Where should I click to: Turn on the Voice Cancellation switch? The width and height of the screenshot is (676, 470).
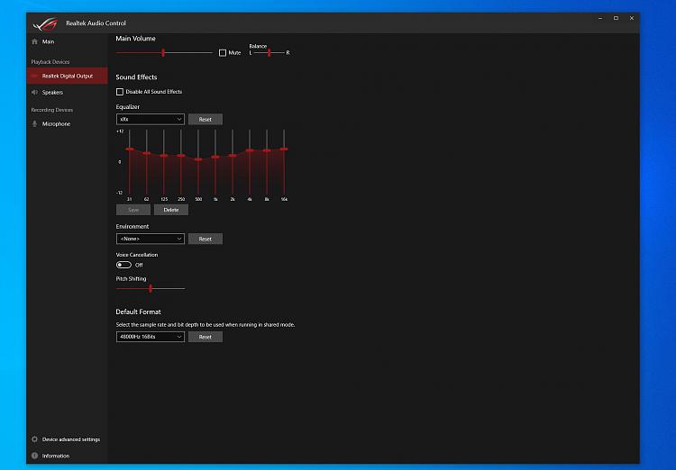tap(123, 265)
